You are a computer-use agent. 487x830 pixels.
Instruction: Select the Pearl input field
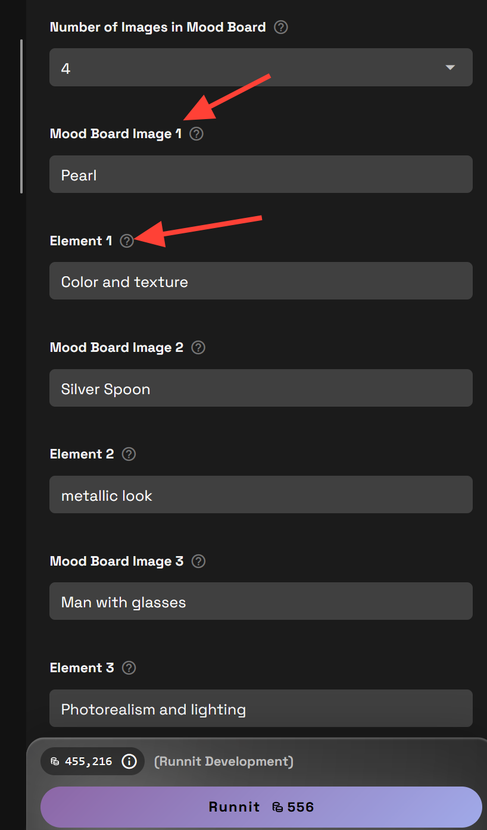click(x=261, y=174)
